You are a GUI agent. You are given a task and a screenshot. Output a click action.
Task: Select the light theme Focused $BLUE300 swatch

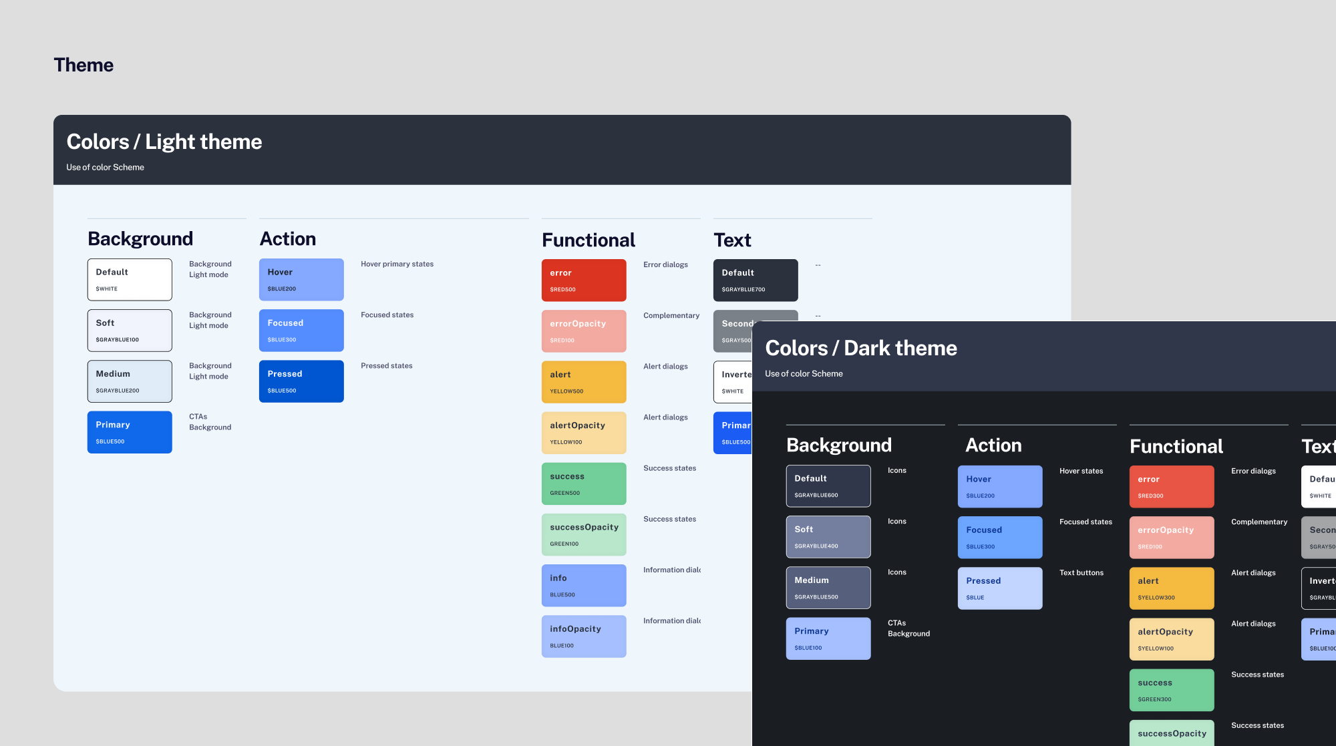point(301,331)
